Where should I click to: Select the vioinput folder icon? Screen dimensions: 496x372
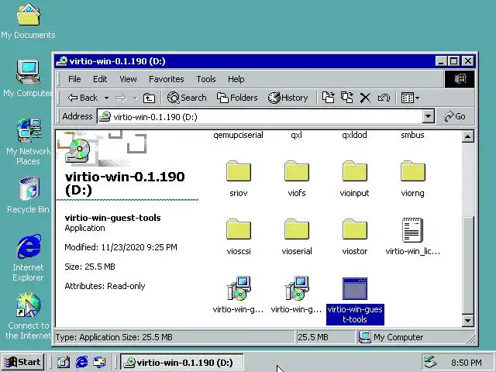click(355, 171)
